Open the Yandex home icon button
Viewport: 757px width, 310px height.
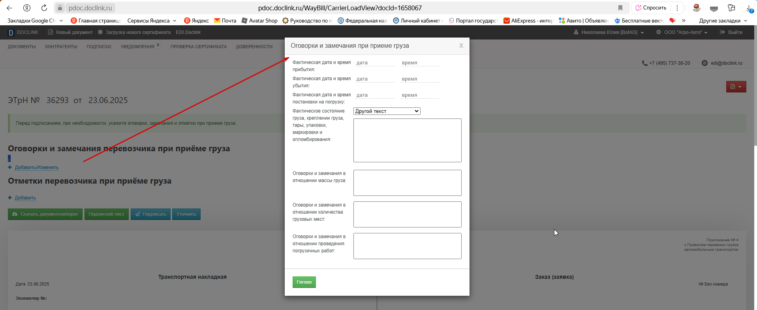coord(27,8)
